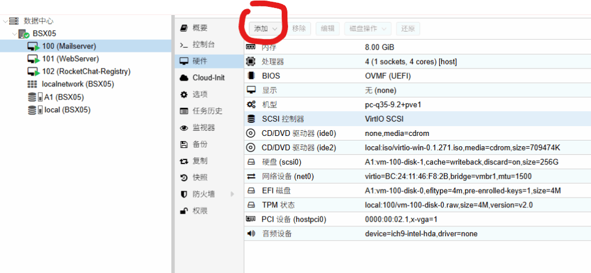The image size is (591, 273).
Task: Open the 选项 tab
Action: click(x=210, y=94)
